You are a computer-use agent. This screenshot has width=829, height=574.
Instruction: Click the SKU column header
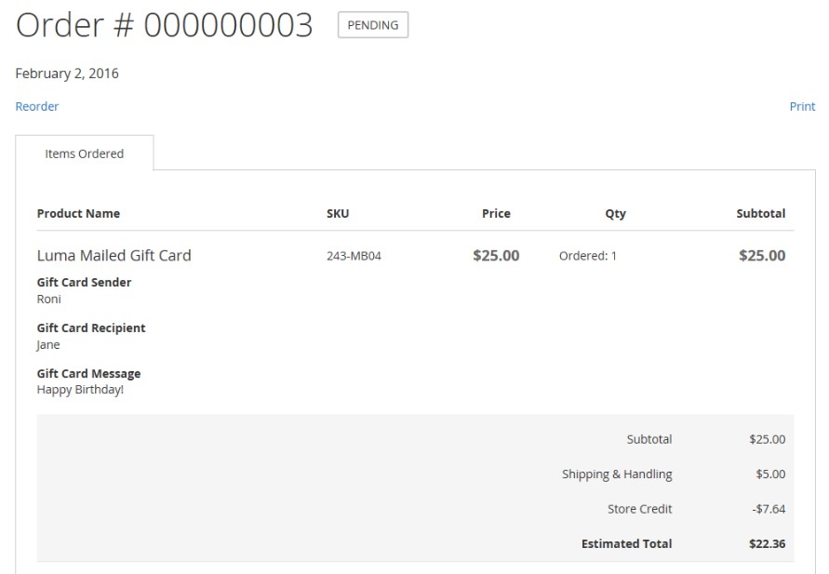click(338, 214)
